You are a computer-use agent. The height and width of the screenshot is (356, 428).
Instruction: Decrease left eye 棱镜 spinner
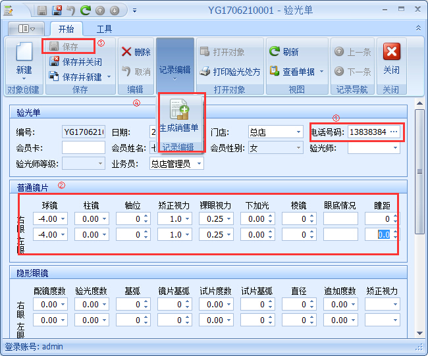tap(311, 238)
